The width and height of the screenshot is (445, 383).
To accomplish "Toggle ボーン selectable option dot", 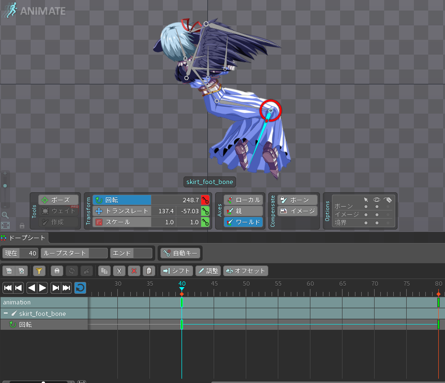I will coord(366,207).
